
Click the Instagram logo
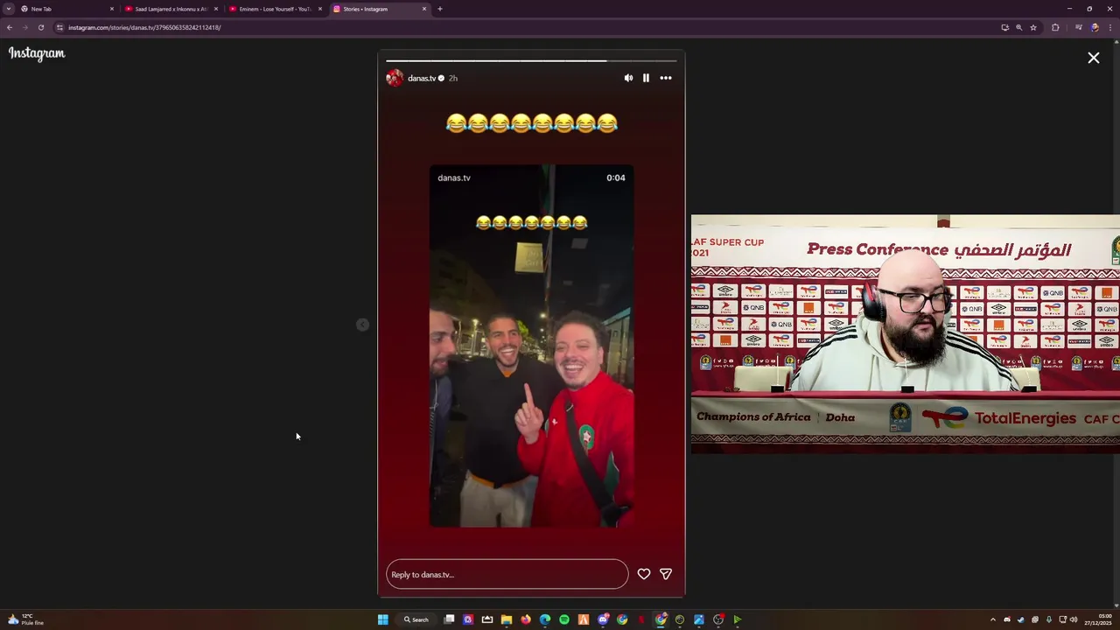(37, 53)
